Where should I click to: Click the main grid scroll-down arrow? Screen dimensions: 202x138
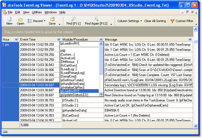(196, 126)
